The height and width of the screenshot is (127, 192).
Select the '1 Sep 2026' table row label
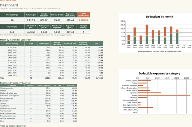tap(12, 68)
